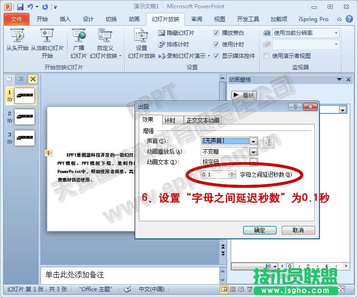This screenshot has width=358, height=298.
Task: Expand the 声音 dropdown in the dialog
Action: (x=253, y=141)
